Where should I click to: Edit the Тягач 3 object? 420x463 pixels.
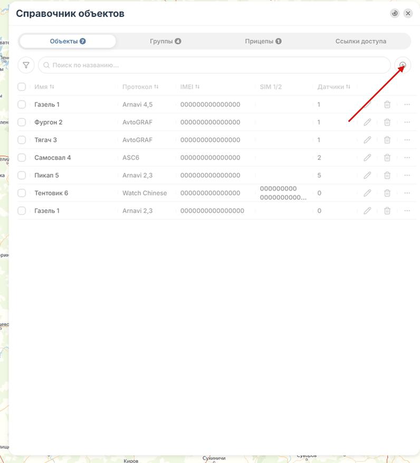tap(367, 140)
